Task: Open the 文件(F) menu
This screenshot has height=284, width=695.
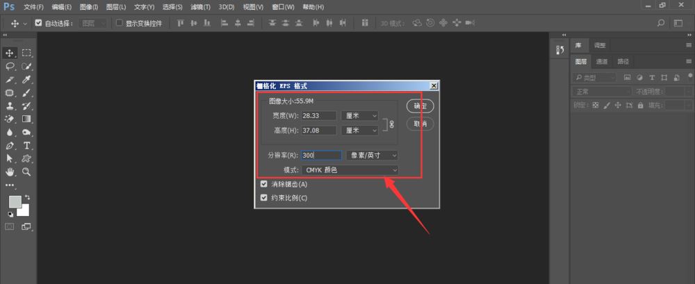Action: point(34,7)
